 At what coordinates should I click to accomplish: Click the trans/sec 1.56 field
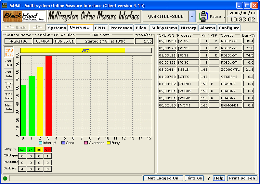(x=144, y=41)
